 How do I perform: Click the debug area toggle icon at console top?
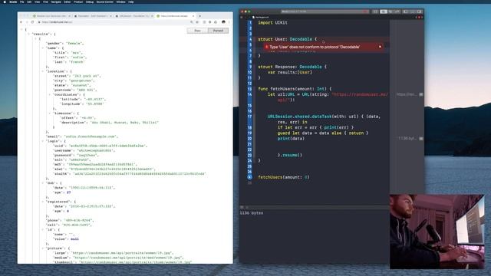coord(242,207)
